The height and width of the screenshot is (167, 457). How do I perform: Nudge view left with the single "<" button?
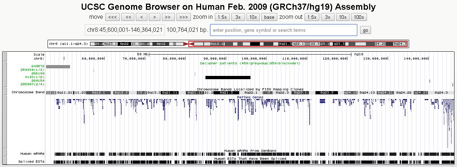(141, 17)
